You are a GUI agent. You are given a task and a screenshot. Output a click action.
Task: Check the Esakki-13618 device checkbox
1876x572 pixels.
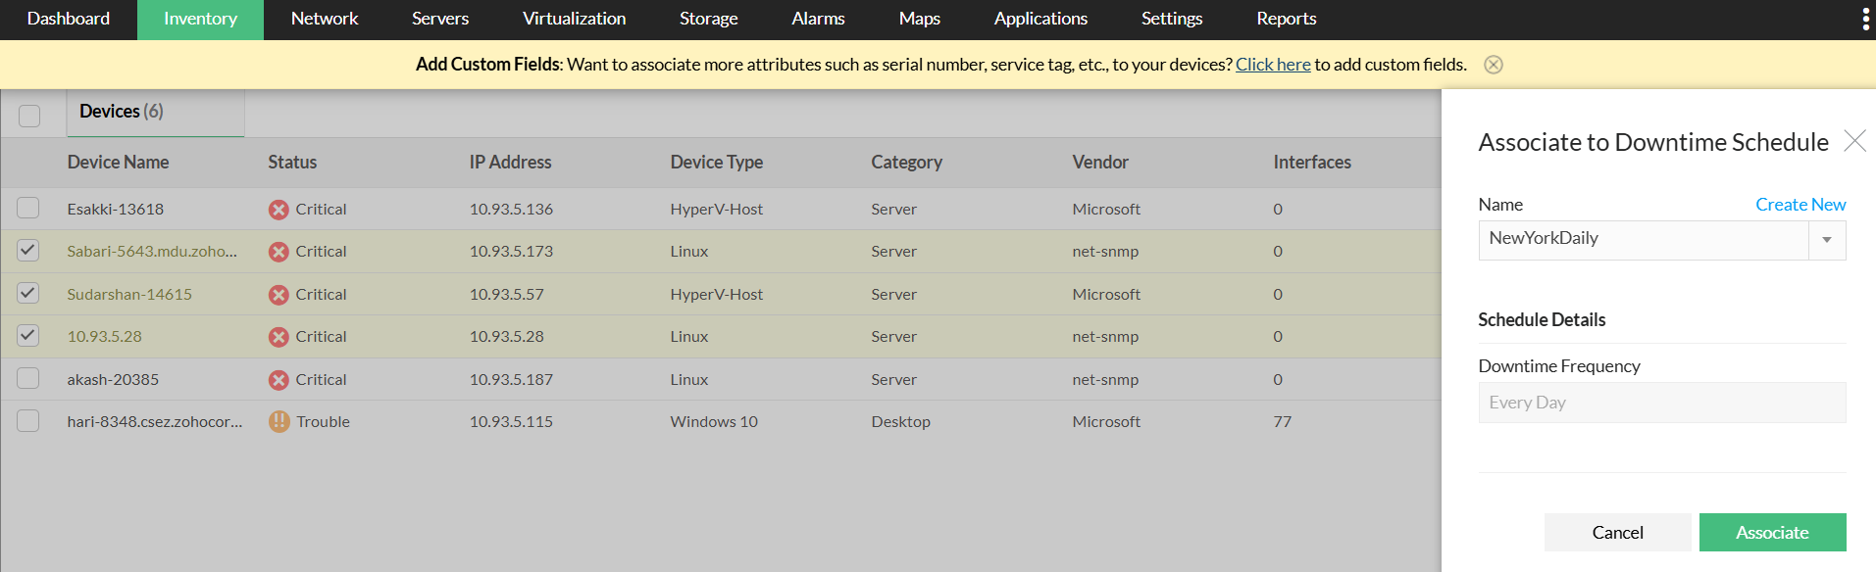coord(28,209)
